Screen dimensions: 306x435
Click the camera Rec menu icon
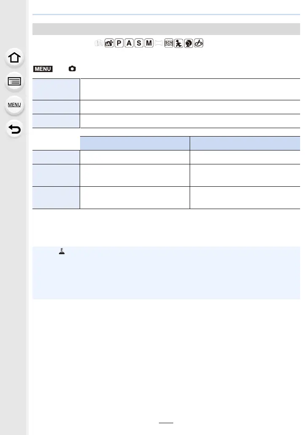tap(72, 69)
